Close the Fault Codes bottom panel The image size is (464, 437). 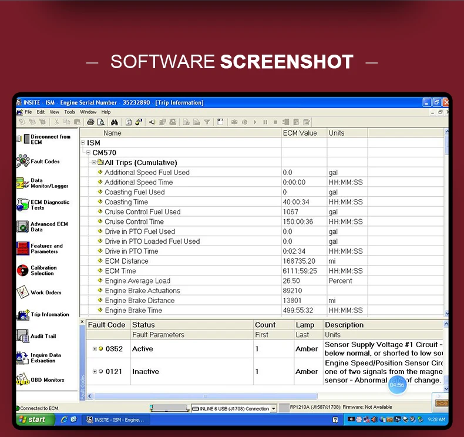pos(82,322)
